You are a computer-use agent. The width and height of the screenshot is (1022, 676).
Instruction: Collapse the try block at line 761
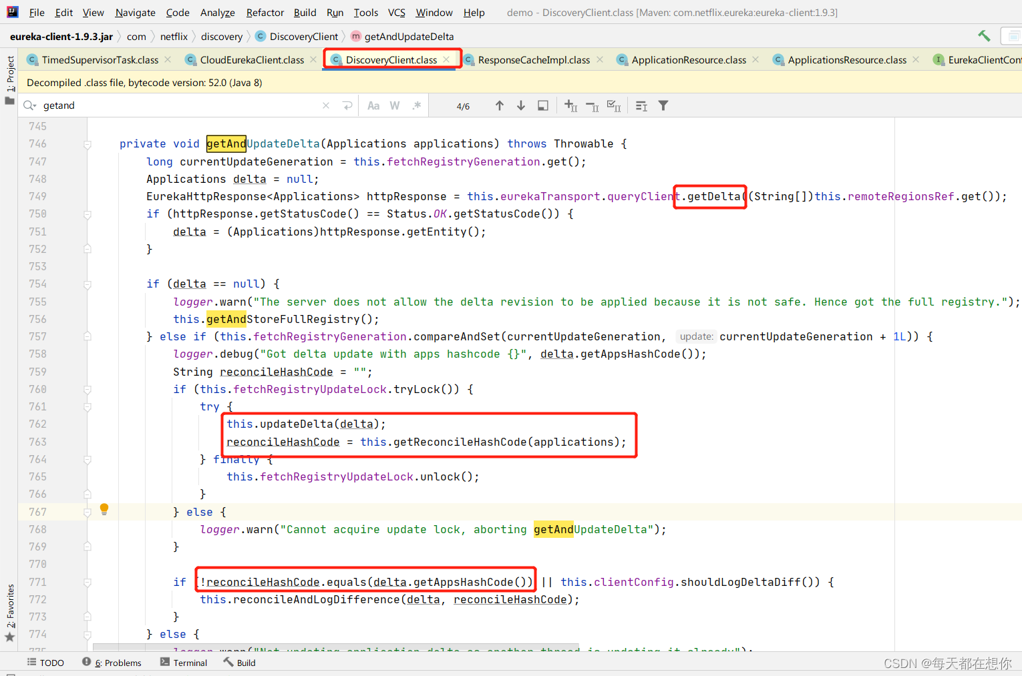pyautogui.click(x=88, y=407)
